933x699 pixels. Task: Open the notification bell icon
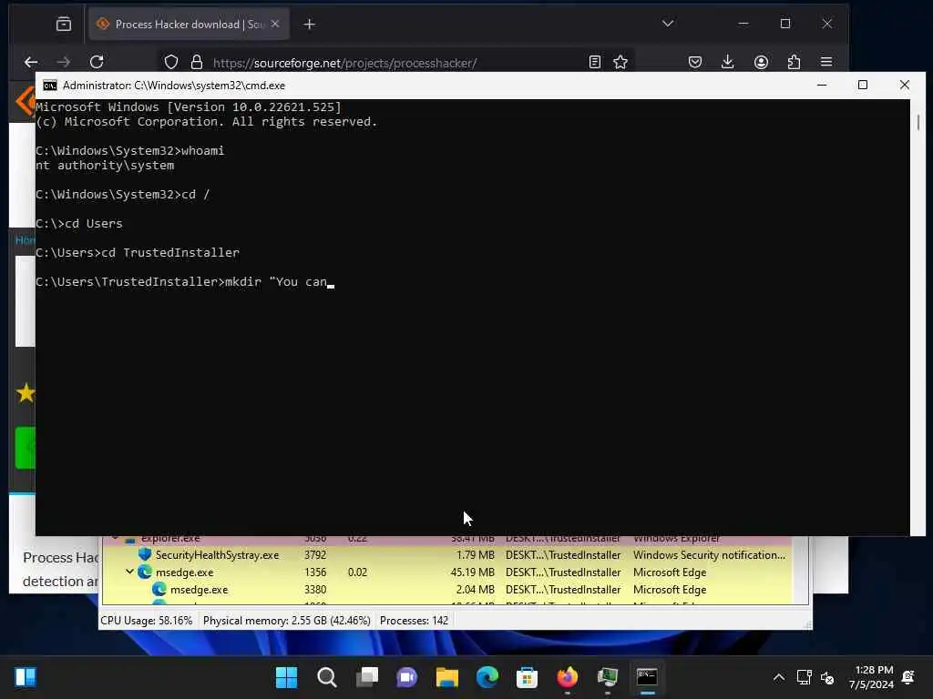coord(908,677)
